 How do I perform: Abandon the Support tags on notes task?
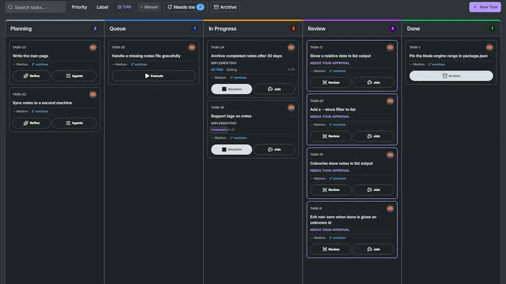pos(232,149)
